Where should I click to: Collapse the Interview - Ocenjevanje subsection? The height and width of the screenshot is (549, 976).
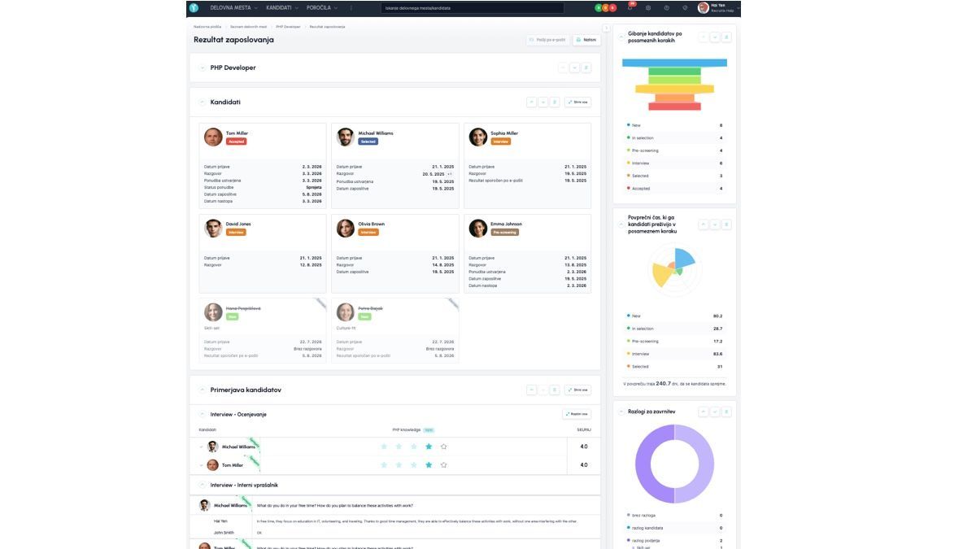(203, 415)
